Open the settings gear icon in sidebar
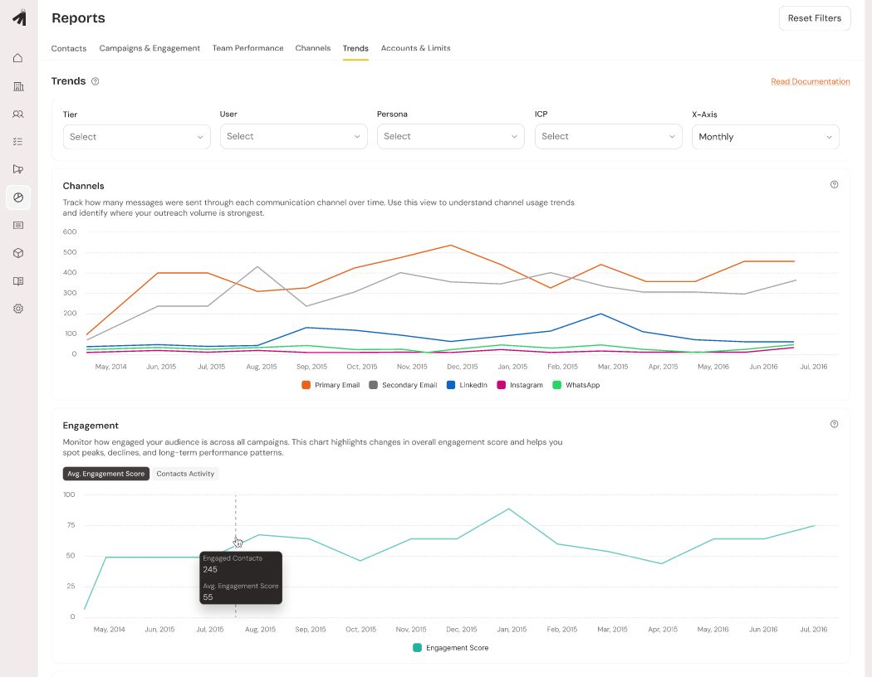The height and width of the screenshot is (677, 872). (18, 309)
